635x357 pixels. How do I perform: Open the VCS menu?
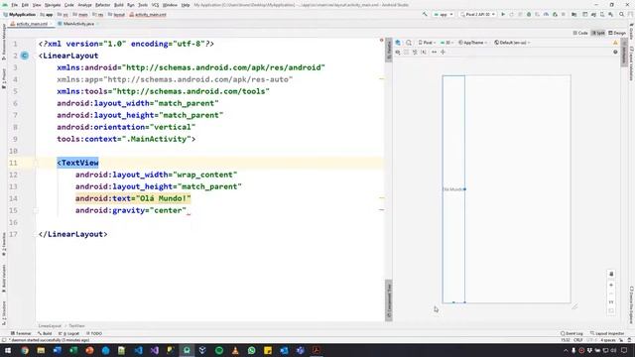point(155,5)
